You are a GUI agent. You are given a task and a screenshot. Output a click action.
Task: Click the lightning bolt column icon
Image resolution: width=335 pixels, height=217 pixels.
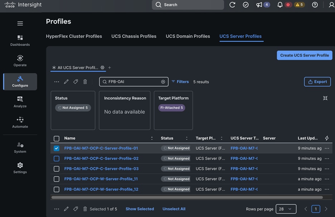click(327, 138)
